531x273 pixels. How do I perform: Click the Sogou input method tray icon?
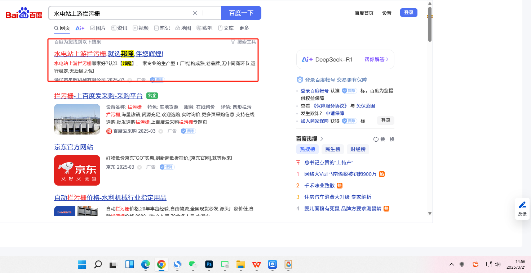[x=475, y=264]
